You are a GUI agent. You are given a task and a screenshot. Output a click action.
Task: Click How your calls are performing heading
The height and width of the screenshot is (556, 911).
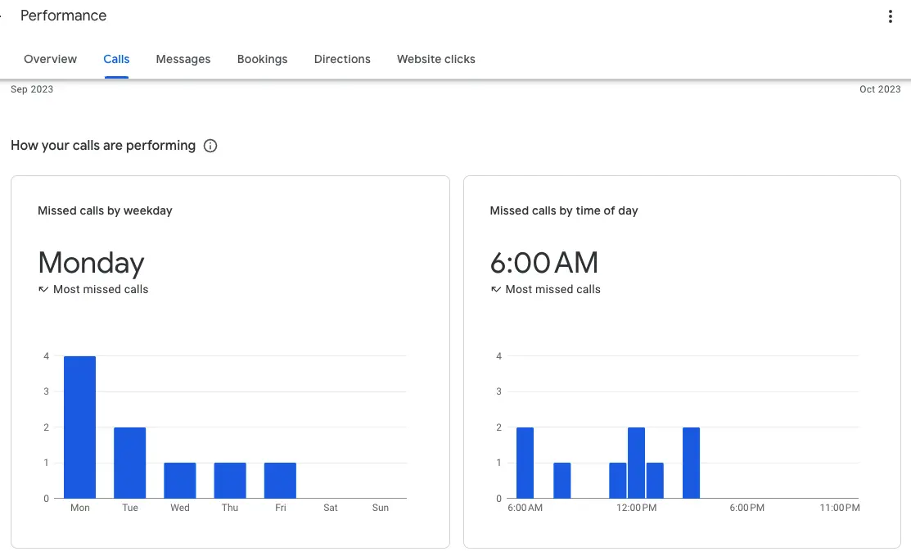click(103, 146)
